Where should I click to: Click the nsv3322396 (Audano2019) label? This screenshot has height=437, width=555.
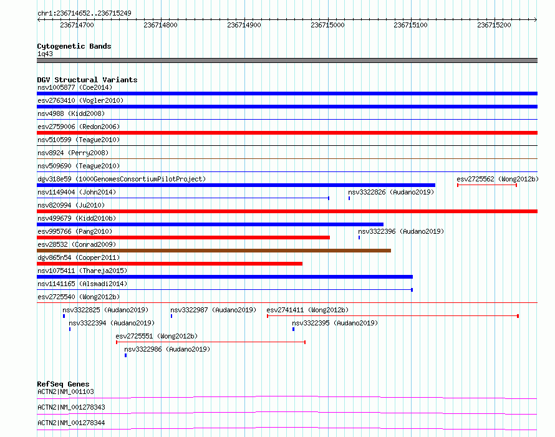click(x=401, y=231)
